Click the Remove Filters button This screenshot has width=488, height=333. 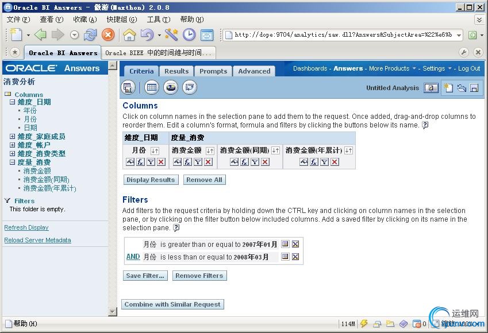pyautogui.click(x=199, y=276)
